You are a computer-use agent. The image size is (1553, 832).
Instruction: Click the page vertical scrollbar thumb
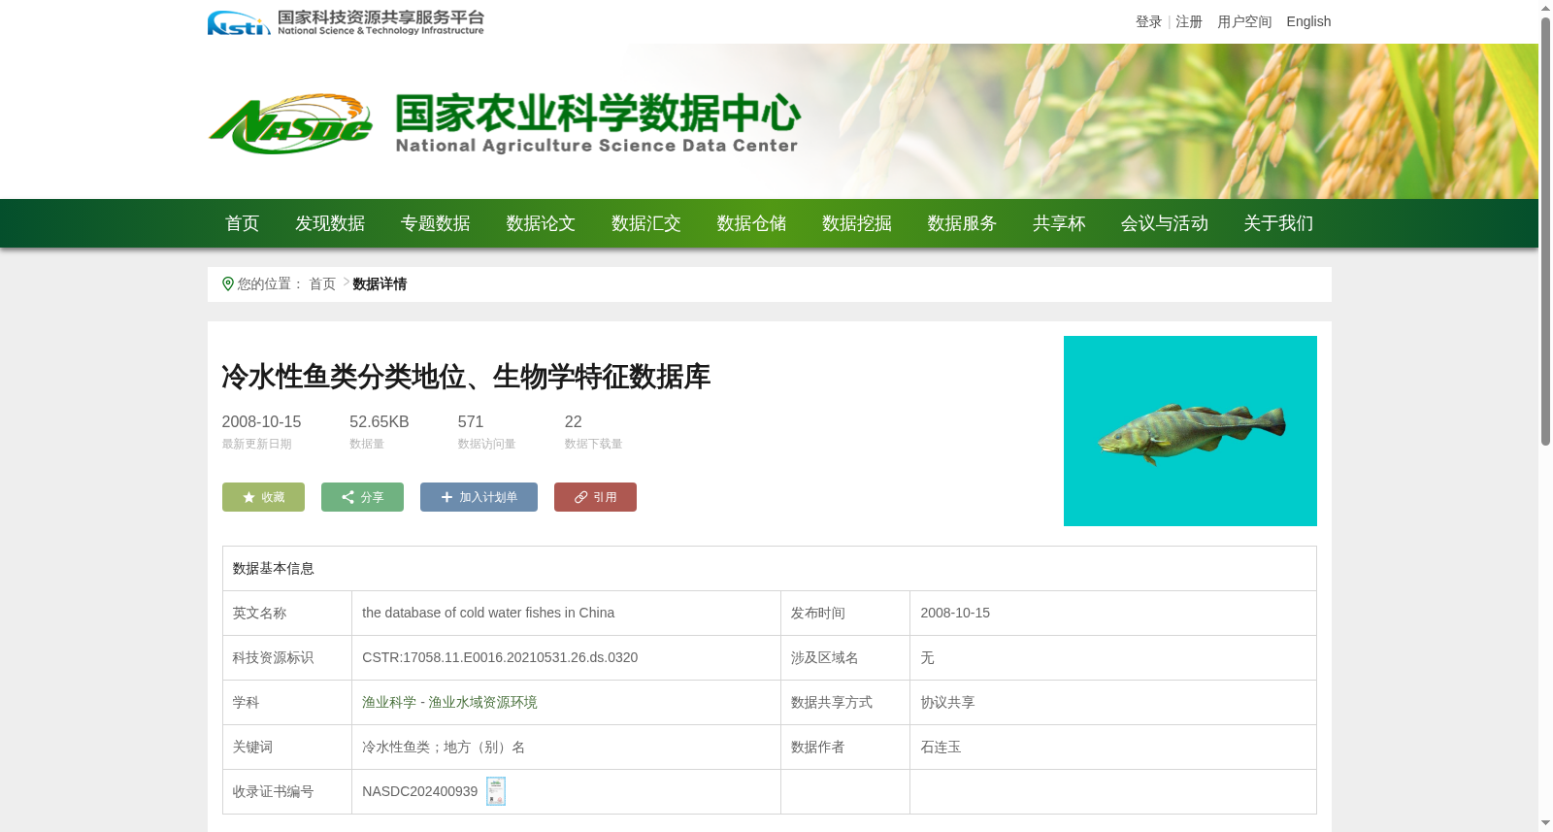(1545, 231)
